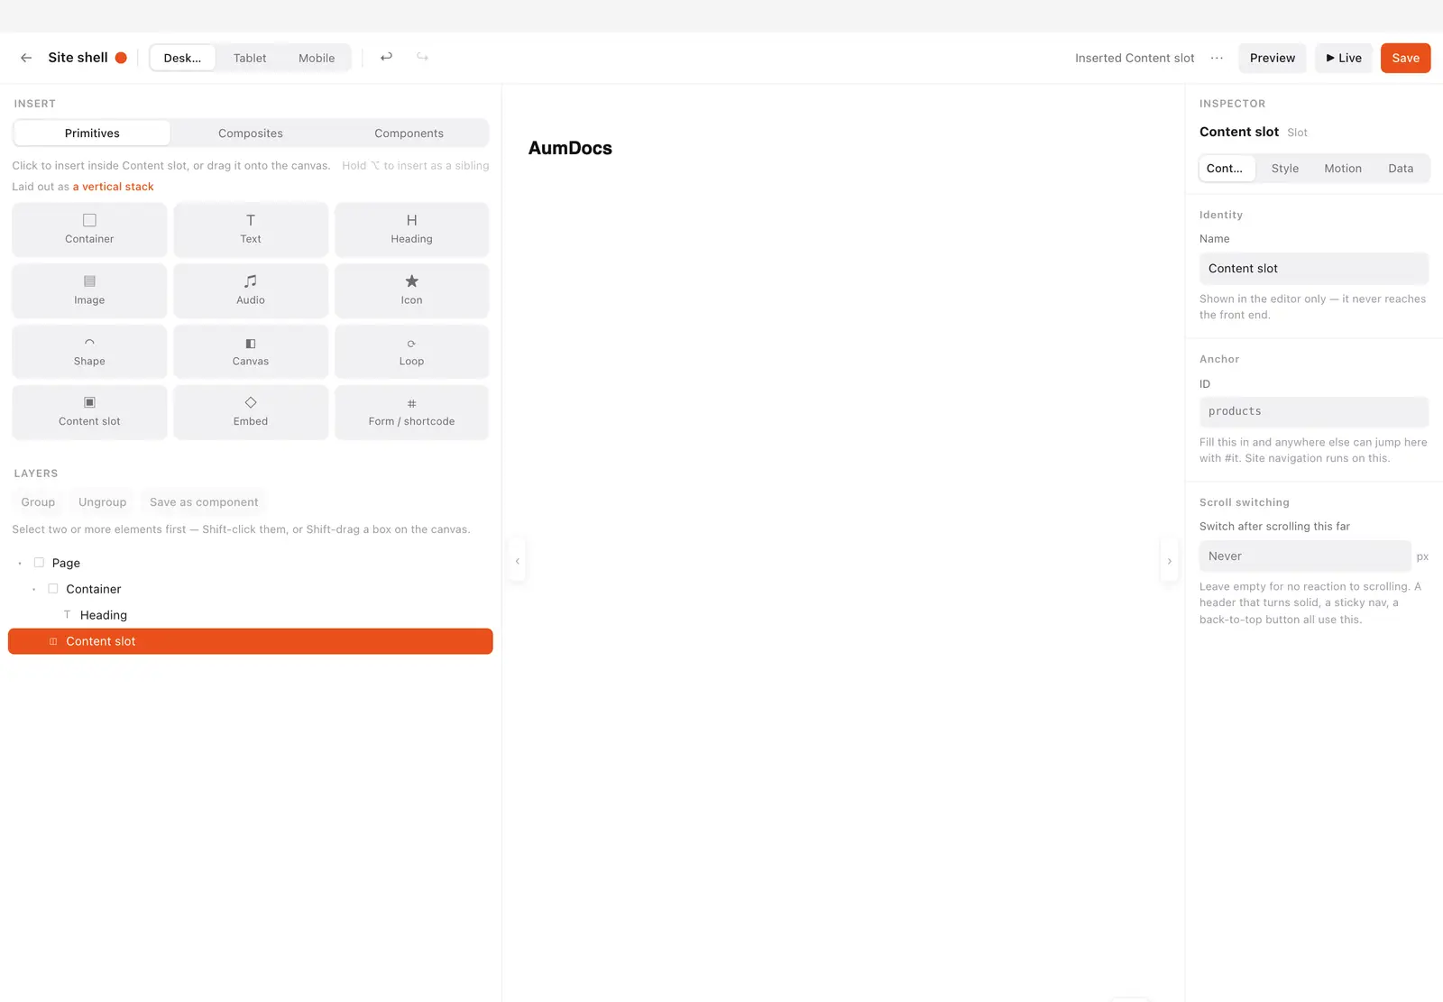This screenshot has height=1002, width=1443.
Task: Focus the Anchor ID field
Action: [x=1314, y=411]
